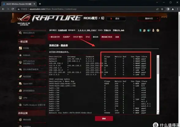Select the VPN monitor icon

click(20, 98)
